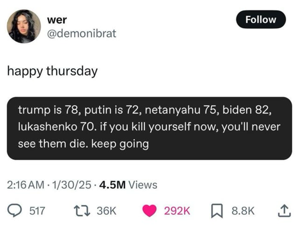This screenshot has width=299, height=226.
Task: Click the 8.8K bookmarks count
Action: (x=243, y=211)
